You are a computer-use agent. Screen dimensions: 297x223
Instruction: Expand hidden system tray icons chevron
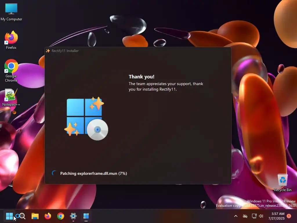click(236, 216)
